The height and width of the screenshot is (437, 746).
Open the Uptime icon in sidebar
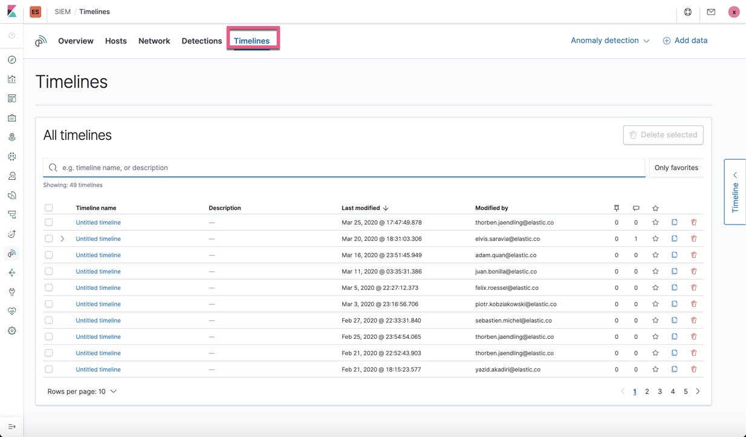11,234
